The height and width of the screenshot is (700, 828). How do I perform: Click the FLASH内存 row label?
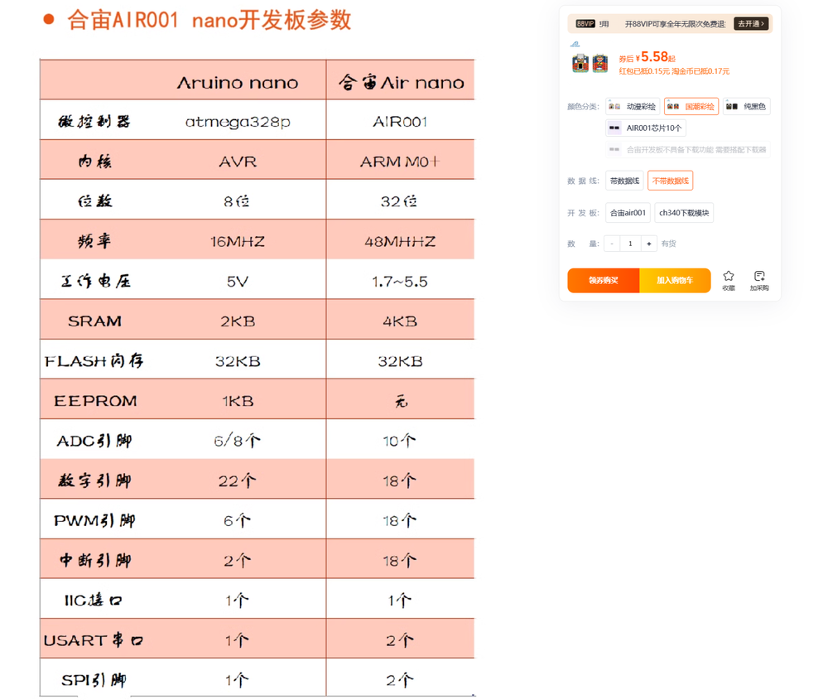tap(94, 361)
